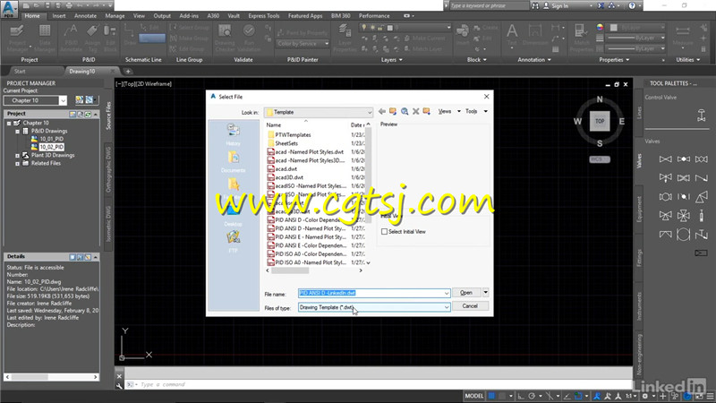Toggle object snap in status bar

[578, 396]
